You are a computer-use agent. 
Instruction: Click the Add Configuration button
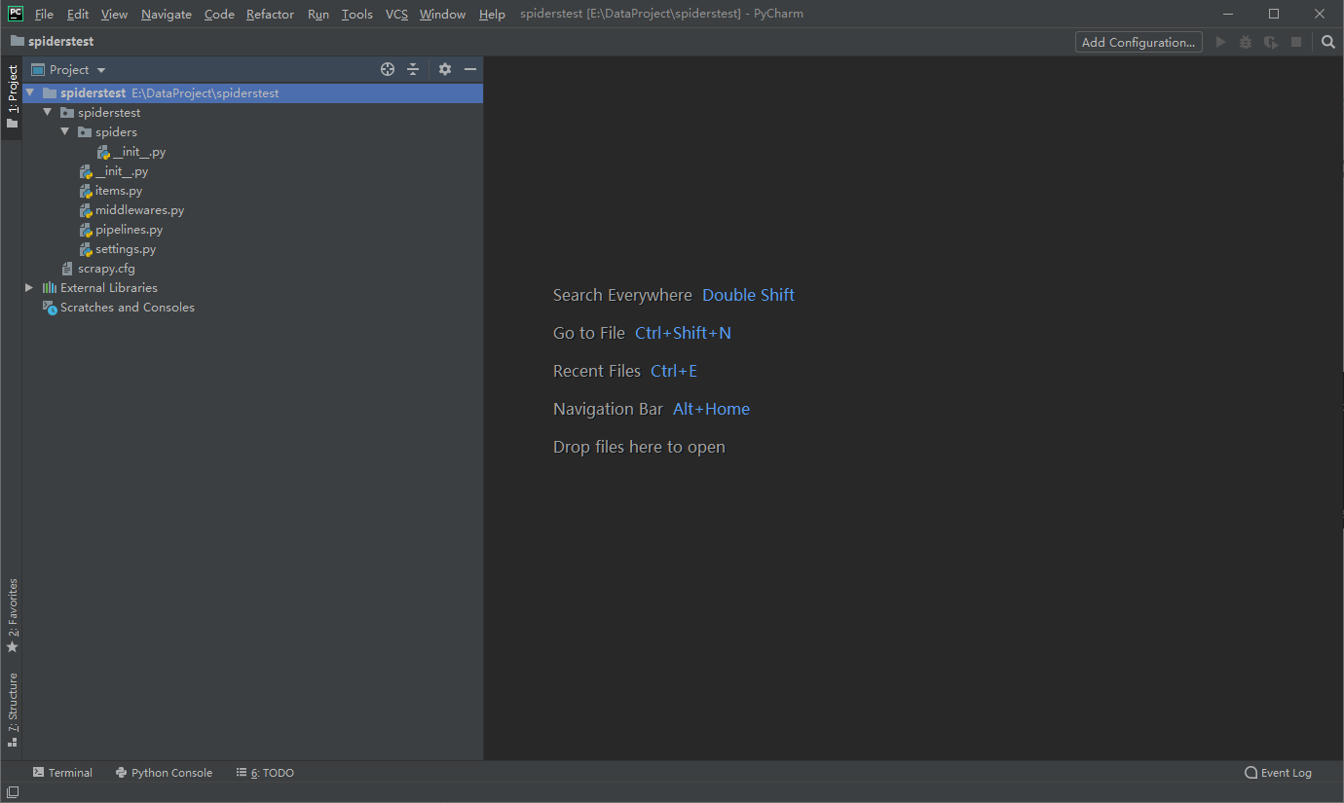pos(1139,42)
